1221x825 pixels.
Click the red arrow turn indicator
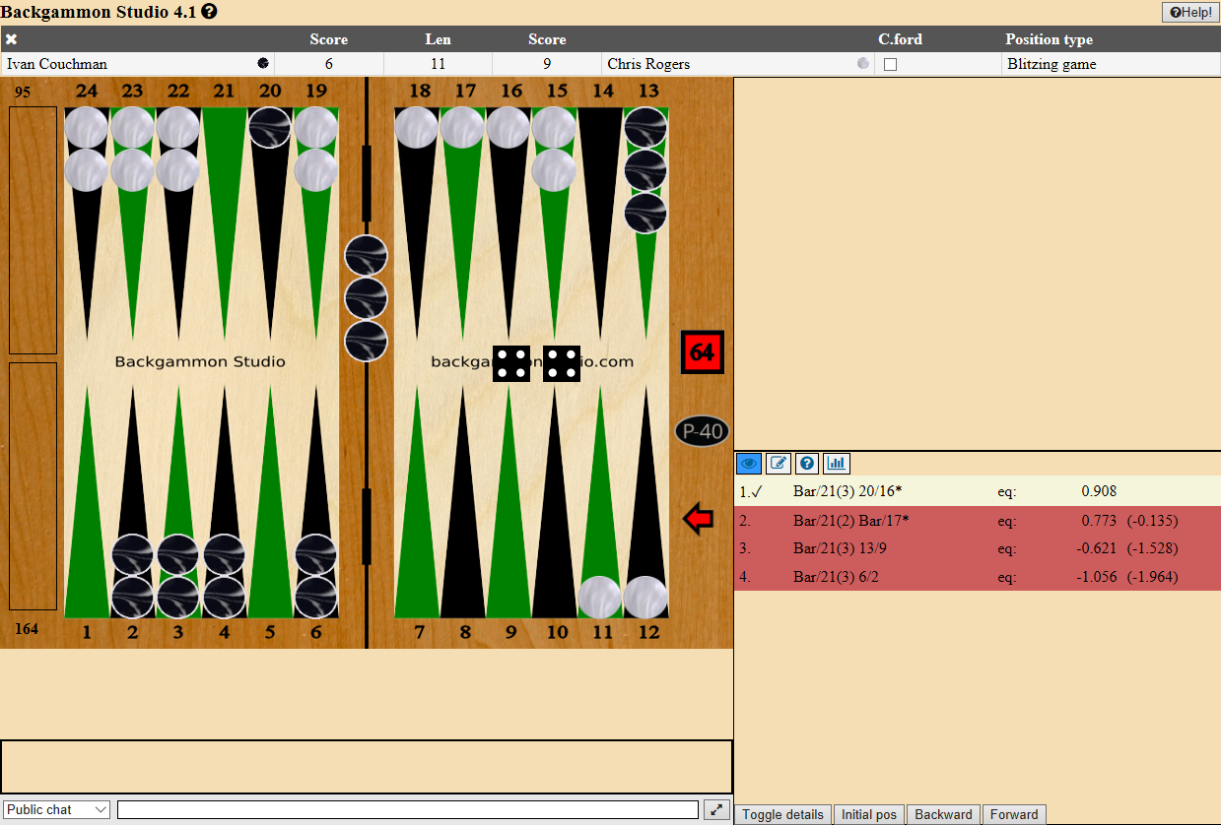pos(698,519)
